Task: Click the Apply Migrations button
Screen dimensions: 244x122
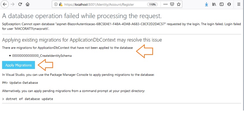Action: tap(18, 65)
